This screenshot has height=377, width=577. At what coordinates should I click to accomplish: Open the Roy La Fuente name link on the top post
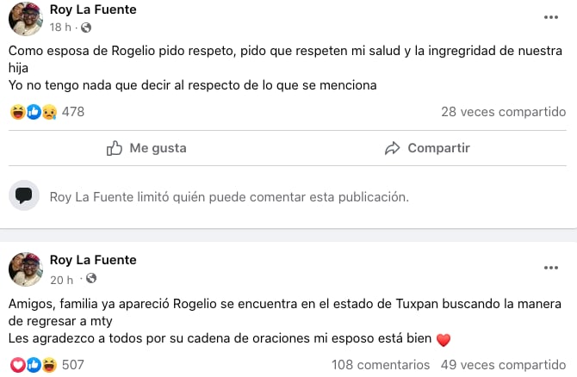93,9
